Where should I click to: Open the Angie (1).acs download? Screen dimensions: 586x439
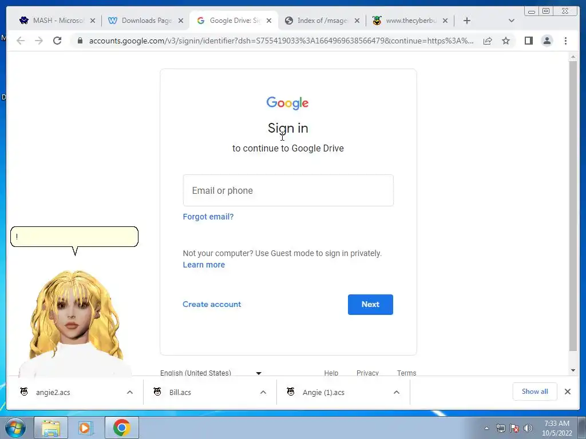[x=323, y=392]
